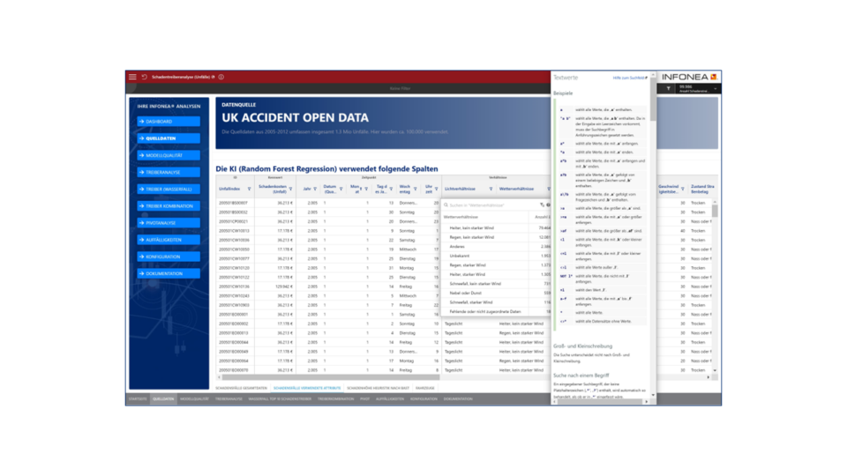Switch to SCHADENSFÄLLE VERWENDETE ATTRIBUTE sub-tab
Viewport: 847px width, 476px height.
click(307, 388)
